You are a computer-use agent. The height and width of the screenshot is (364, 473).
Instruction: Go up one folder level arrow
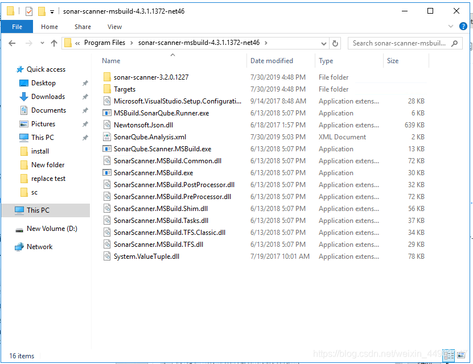[54, 43]
